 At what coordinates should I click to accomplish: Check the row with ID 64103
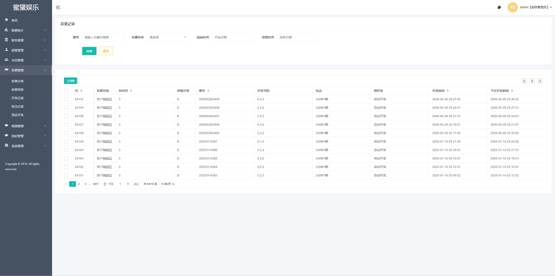pyautogui.click(x=66, y=158)
